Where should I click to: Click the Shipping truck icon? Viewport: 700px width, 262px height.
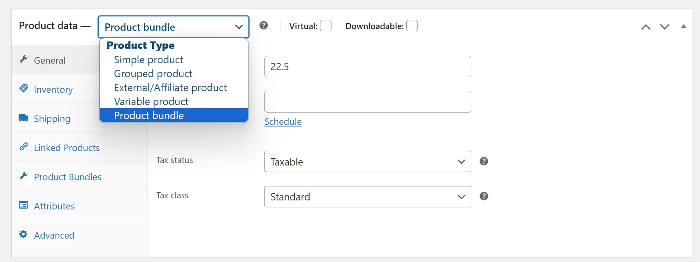pyautogui.click(x=23, y=118)
